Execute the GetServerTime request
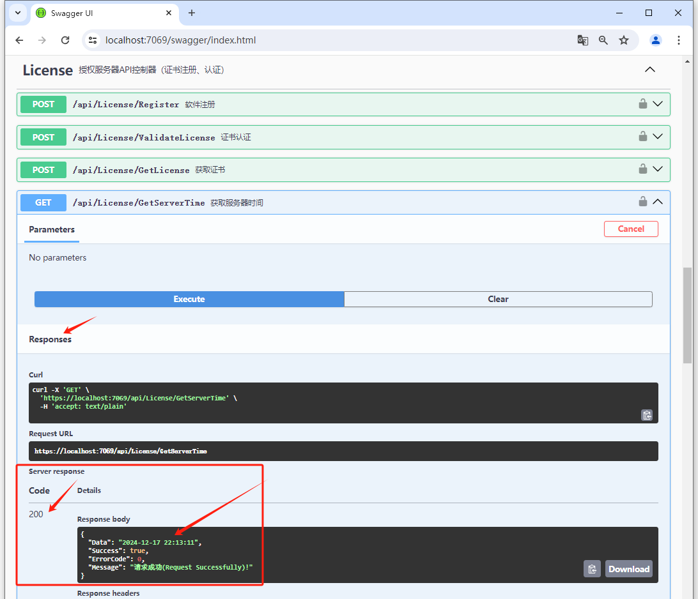The image size is (698, 599). click(x=189, y=299)
